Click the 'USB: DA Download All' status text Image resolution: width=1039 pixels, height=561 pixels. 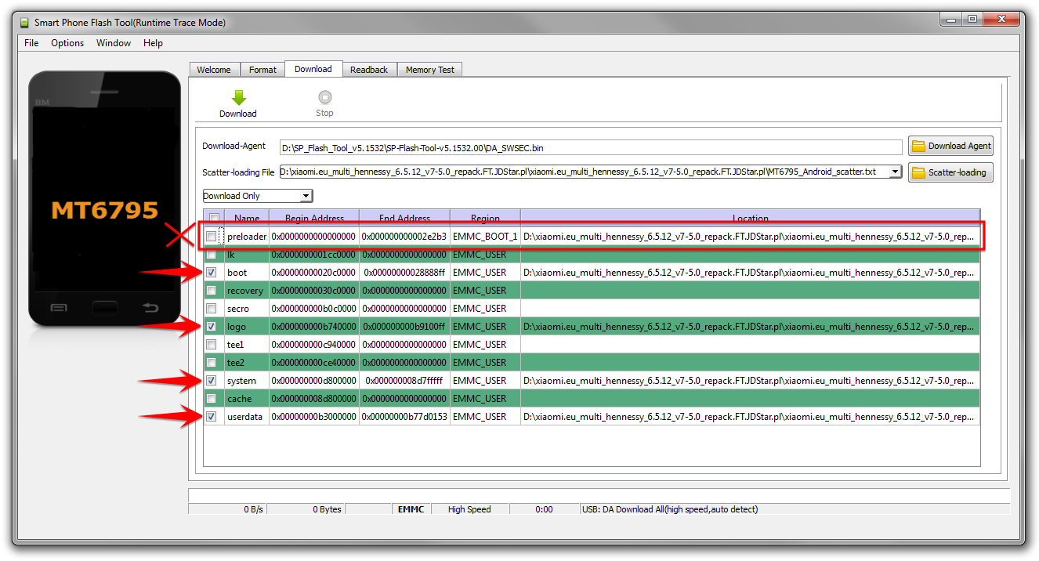click(x=670, y=509)
